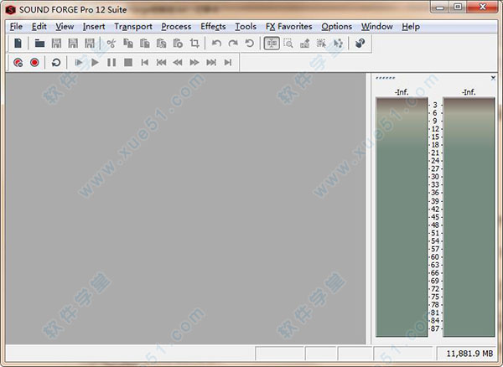The height and width of the screenshot is (367, 503).
Task: Click the Crop tool icon
Action: click(x=194, y=44)
